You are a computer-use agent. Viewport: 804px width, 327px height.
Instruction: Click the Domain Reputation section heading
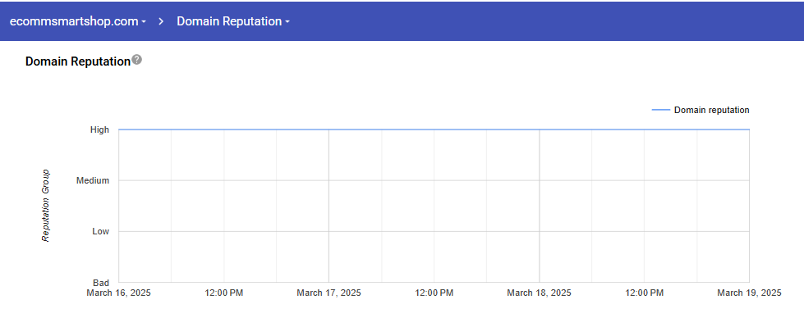[x=78, y=61]
